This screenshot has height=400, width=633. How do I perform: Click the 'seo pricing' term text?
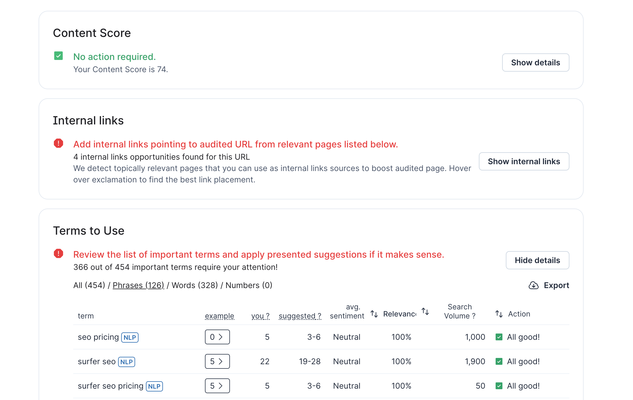pos(98,337)
